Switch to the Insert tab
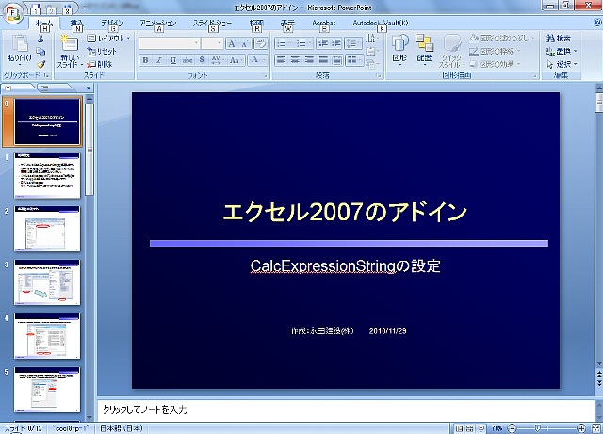The image size is (603, 434). pos(77,23)
